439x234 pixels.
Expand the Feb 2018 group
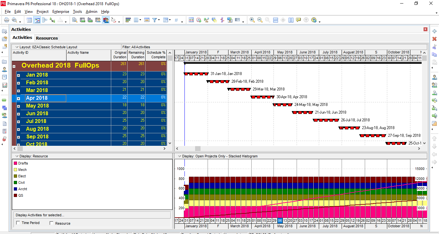click(18, 83)
